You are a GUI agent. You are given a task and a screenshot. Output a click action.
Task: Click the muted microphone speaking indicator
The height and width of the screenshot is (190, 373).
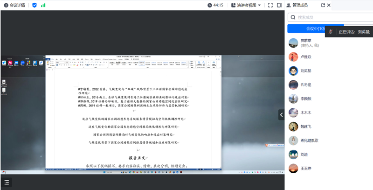(331, 32)
